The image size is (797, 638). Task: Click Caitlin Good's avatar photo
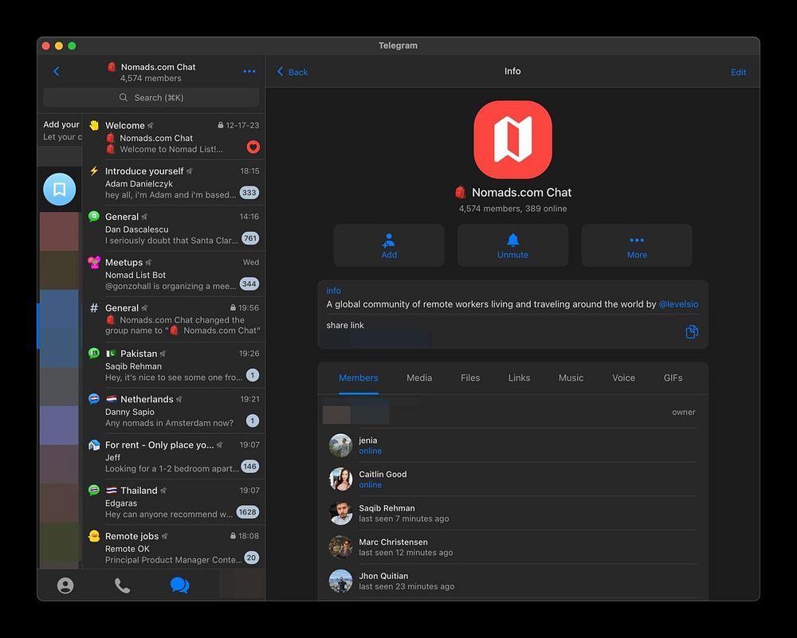click(340, 479)
